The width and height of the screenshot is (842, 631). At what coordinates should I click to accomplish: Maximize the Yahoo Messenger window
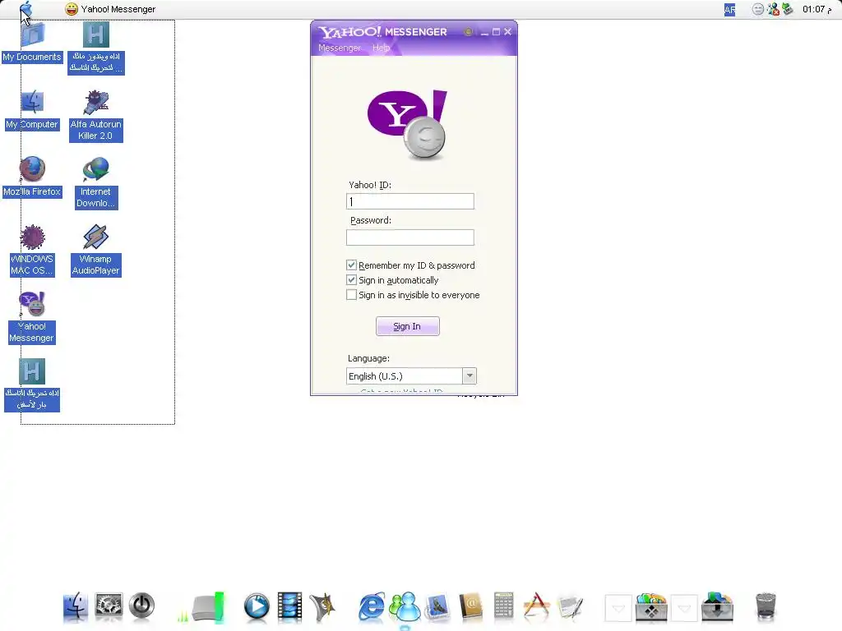(x=496, y=32)
